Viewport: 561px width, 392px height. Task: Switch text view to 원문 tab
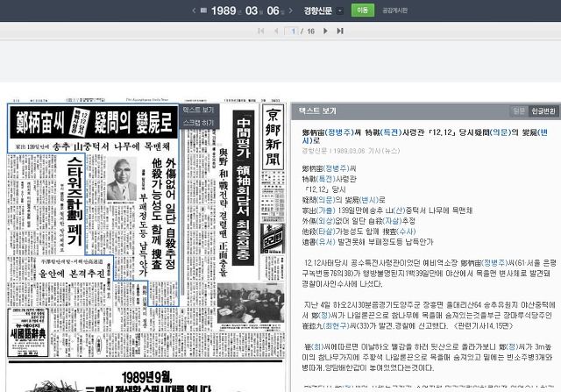coord(518,111)
